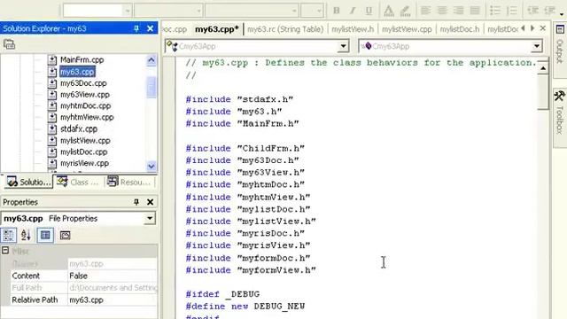The image size is (567, 319).
Task: Close the Properties panel
Action: [x=150, y=202]
